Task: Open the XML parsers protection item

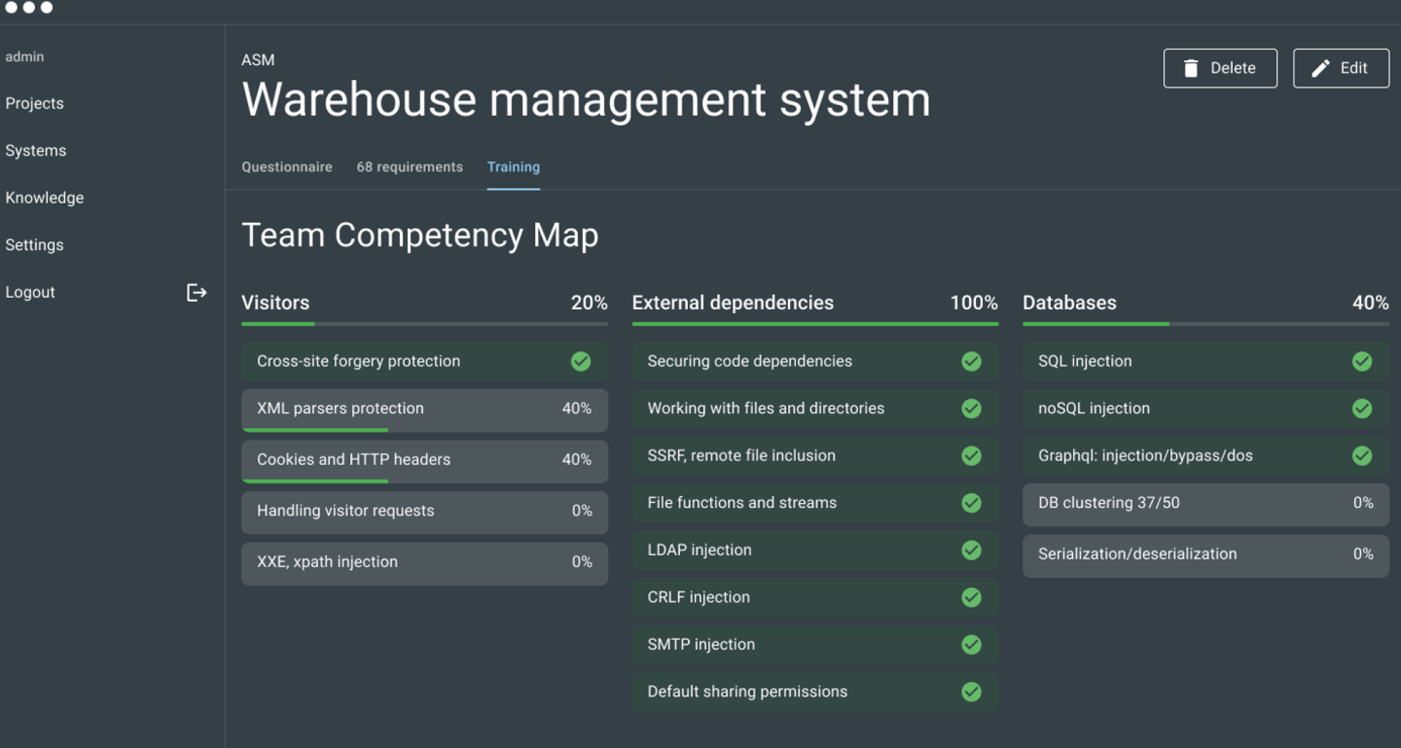Action: [x=424, y=409]
